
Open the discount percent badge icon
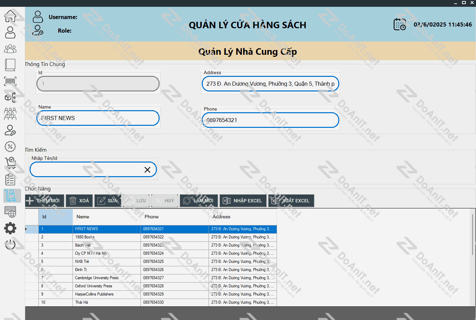(10, 147)
